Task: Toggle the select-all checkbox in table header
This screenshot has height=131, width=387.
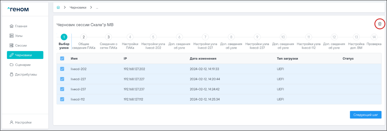Action: 62,59
